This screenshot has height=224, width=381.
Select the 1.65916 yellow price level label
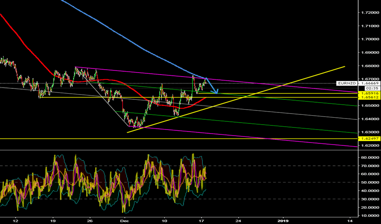coord(370,93)
